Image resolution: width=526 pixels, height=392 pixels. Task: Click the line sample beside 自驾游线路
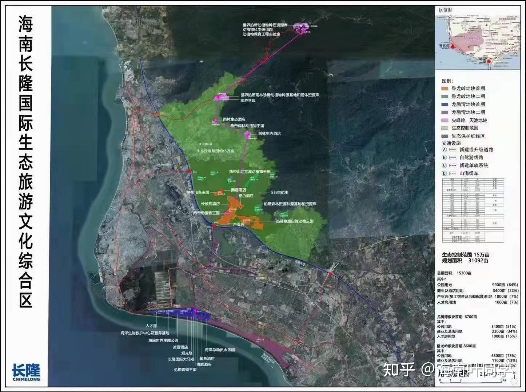(453, 158)
